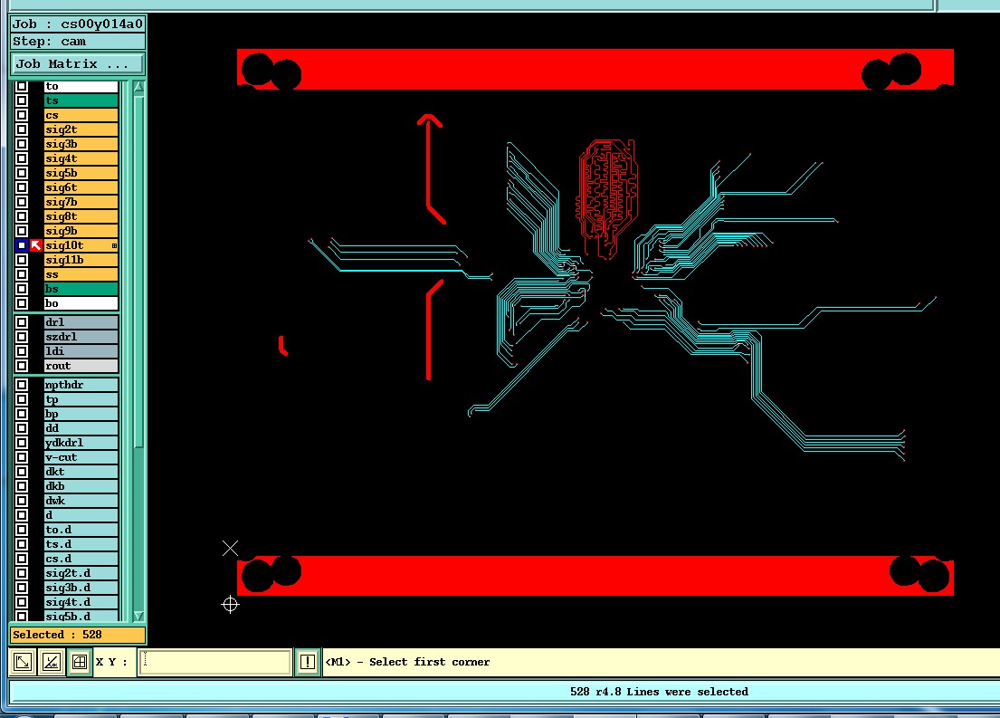Toggle the checkbox next to bs

22,289
